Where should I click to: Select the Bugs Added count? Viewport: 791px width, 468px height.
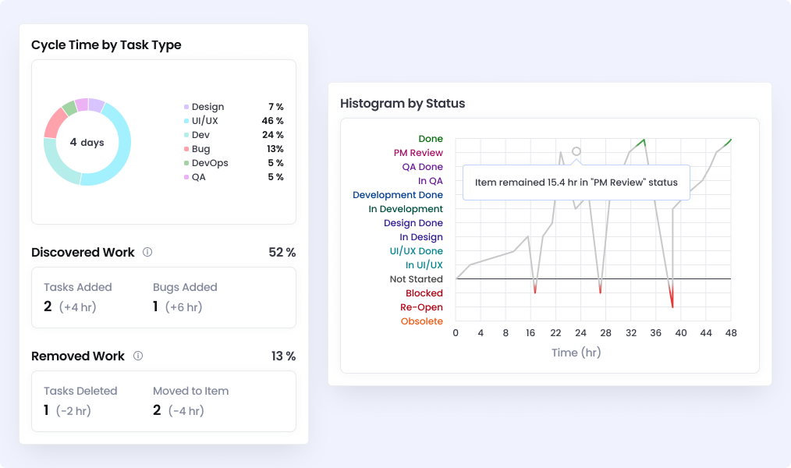(157, 307)
